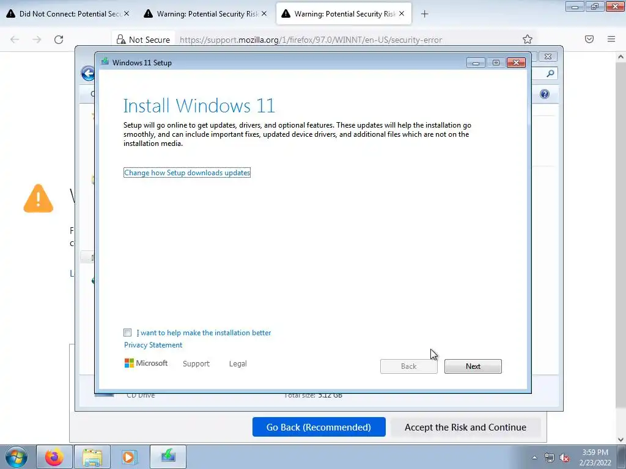The height and width of the screenshot is (469, 626).
Task: Open the Support link in Setup
Action: point(196,364)
